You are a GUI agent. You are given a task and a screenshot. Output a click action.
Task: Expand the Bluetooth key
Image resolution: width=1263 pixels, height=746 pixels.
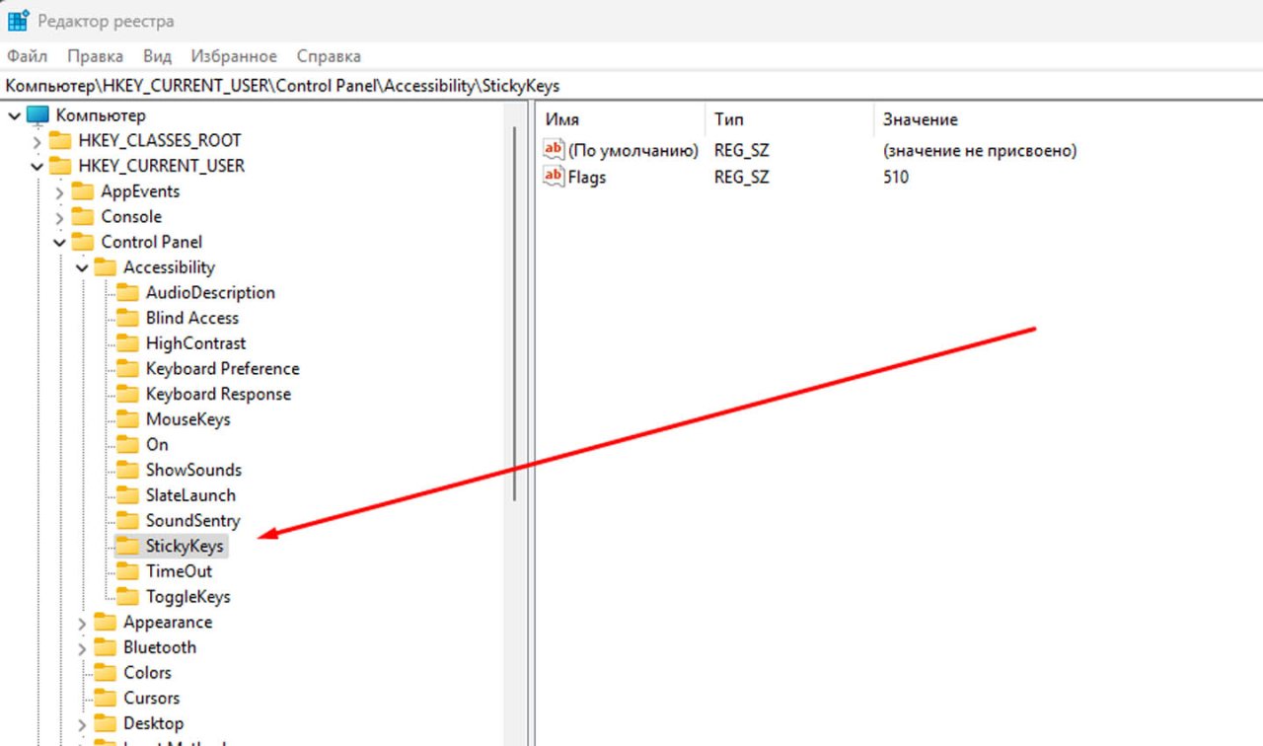click(x=83, y=648)
